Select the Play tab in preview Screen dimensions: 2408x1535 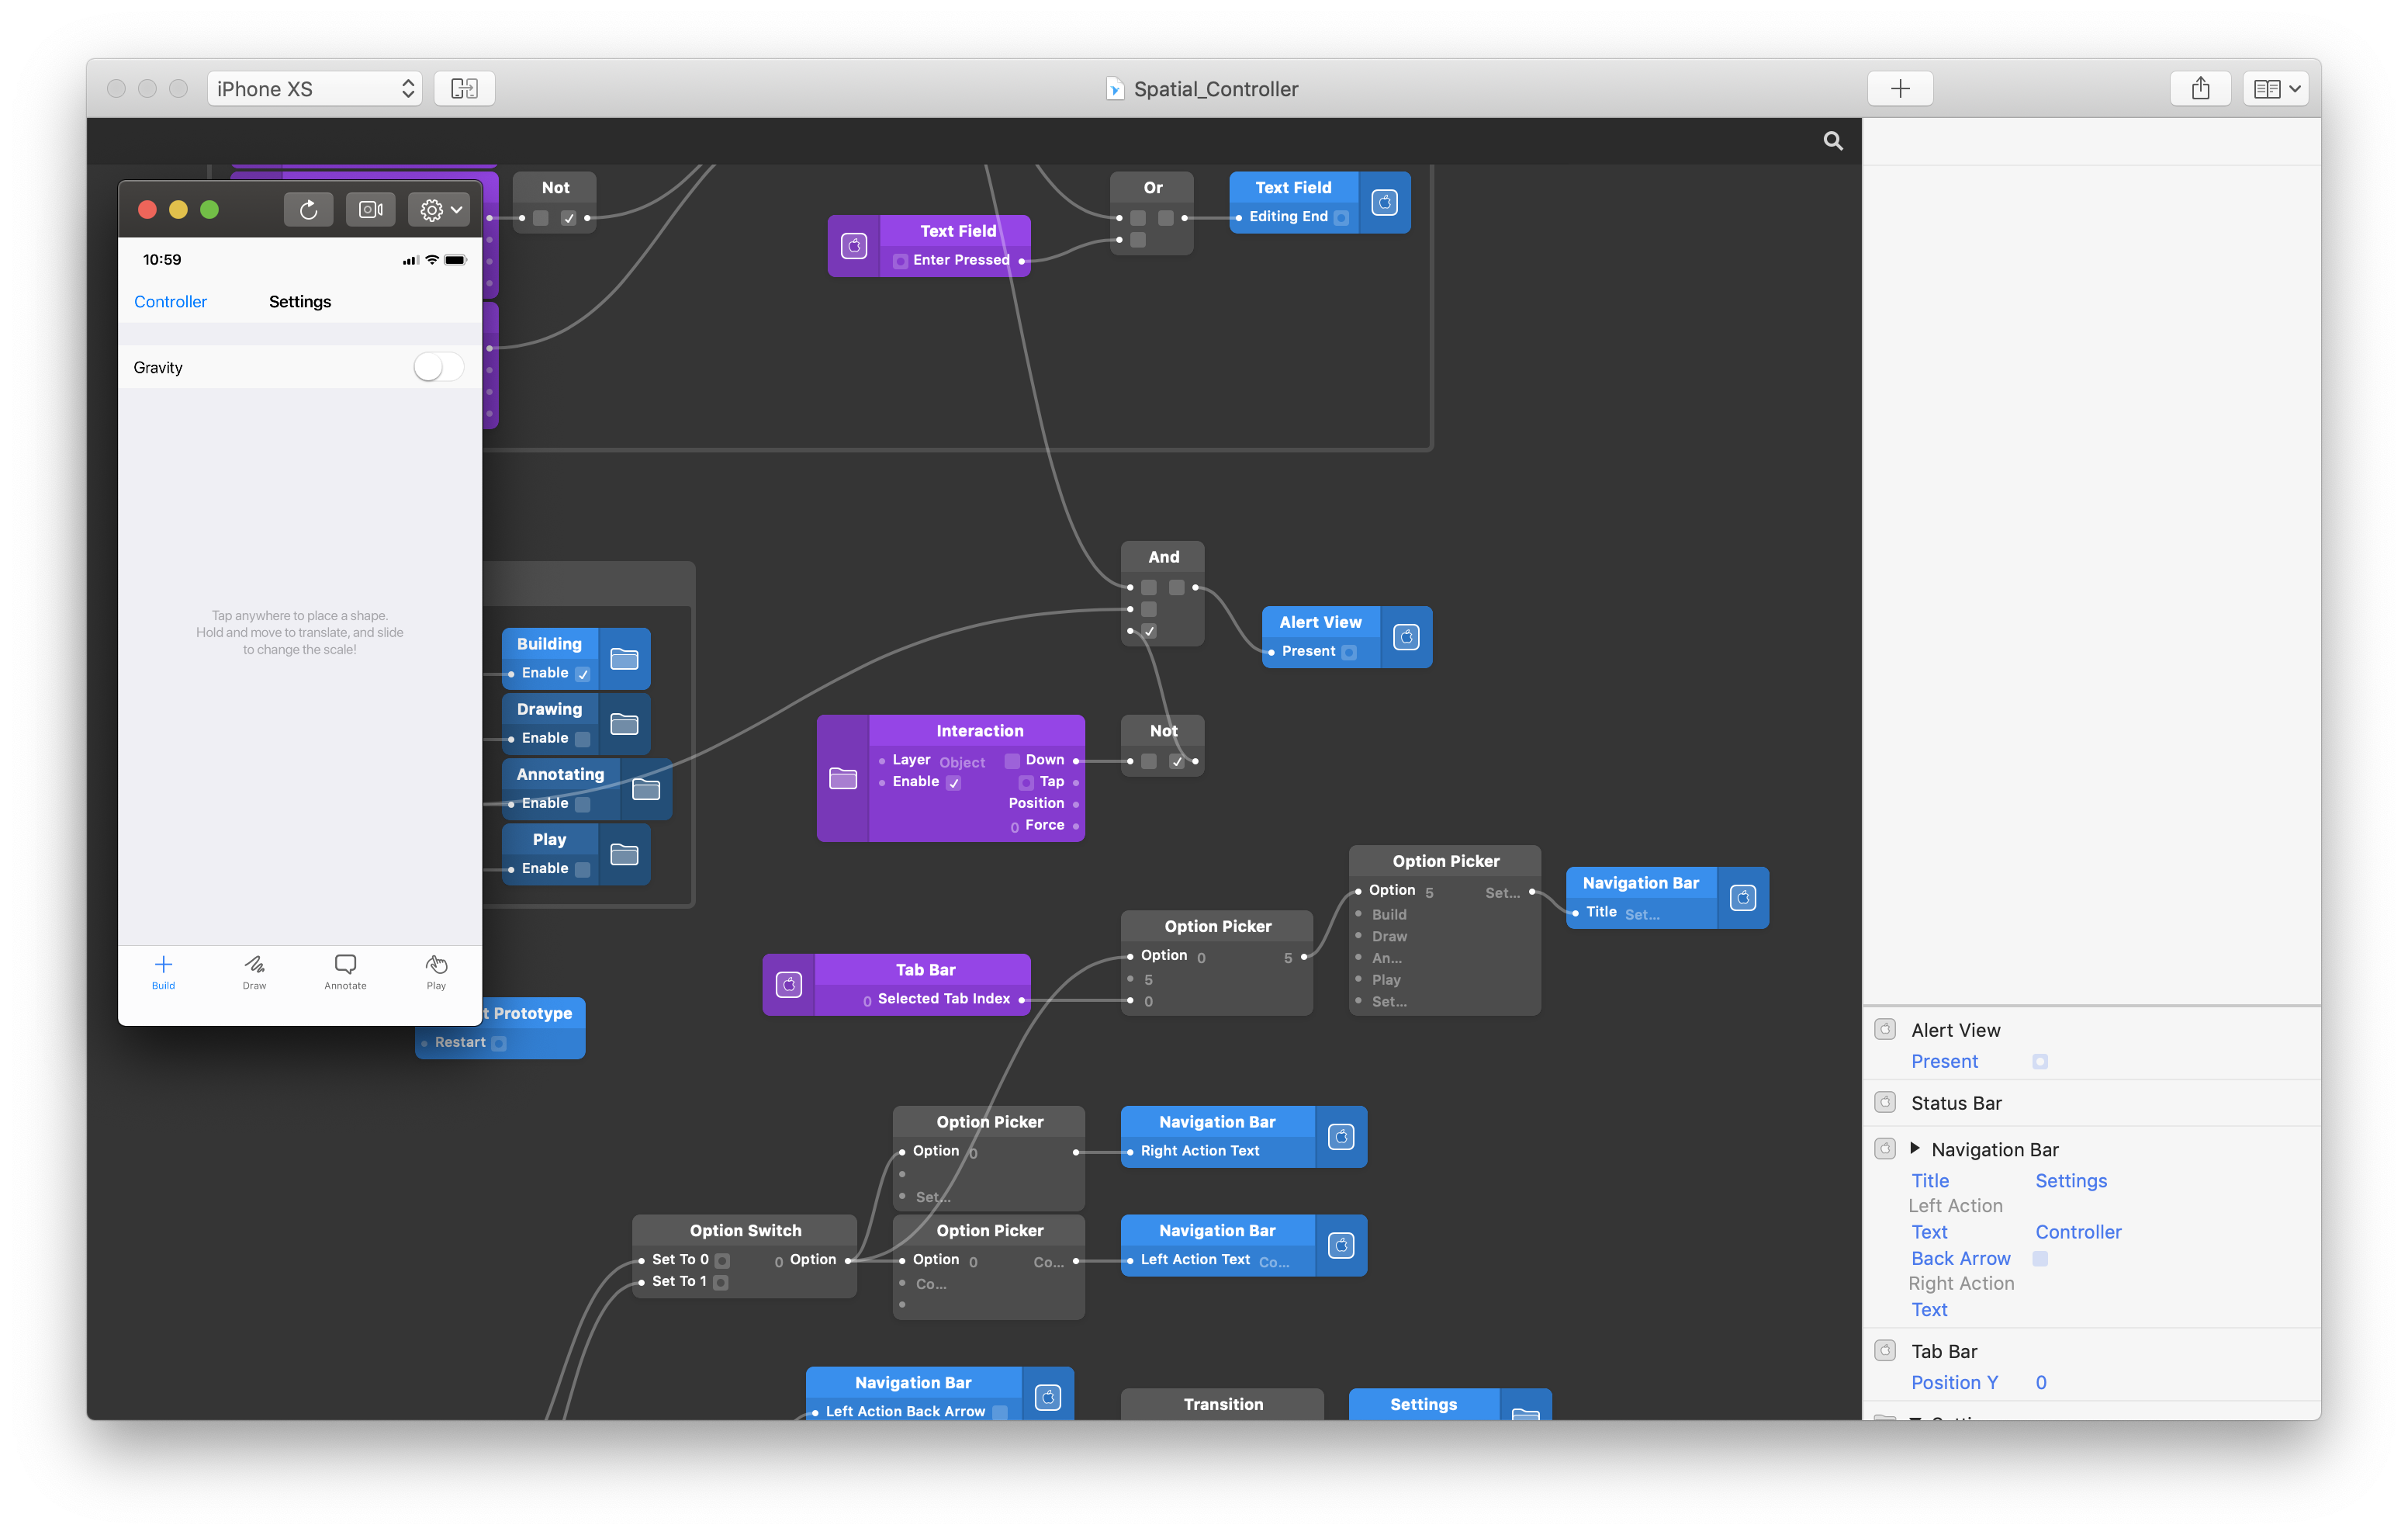click(436, 972)
